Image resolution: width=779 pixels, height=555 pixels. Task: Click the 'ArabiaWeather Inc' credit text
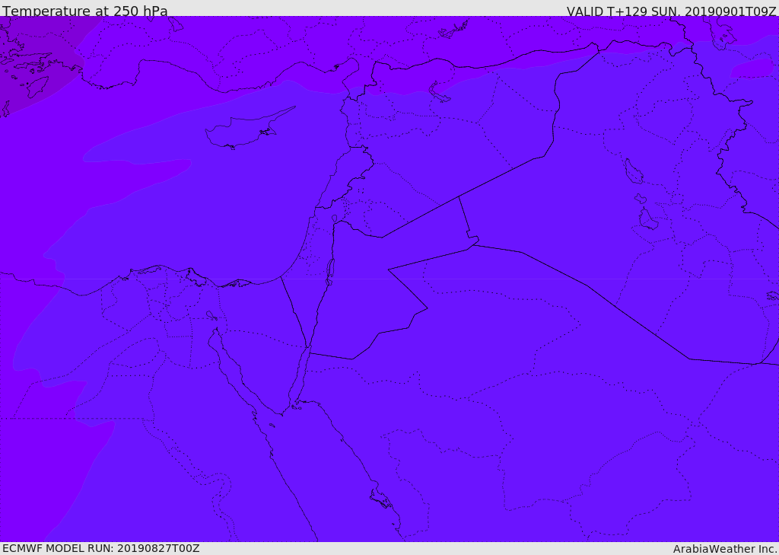pos(725,549)
